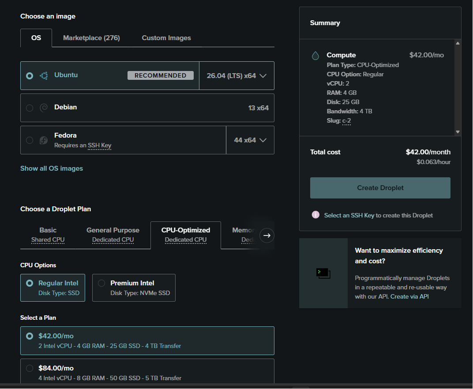The width and height of the screenshot is (473, 389).
Task: Click Select an SSH Key link
Action: [349, 215]
